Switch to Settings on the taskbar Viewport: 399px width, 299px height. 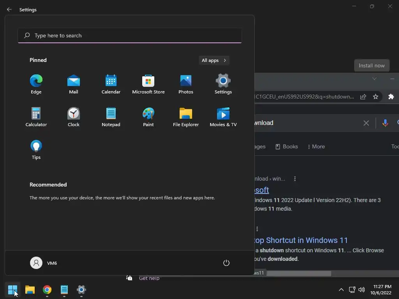81,290
